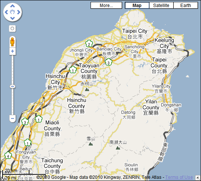The height and width of the screenshot is (181, 201).
Task: Switch to Earth view
Action: (x=186, y=6)
